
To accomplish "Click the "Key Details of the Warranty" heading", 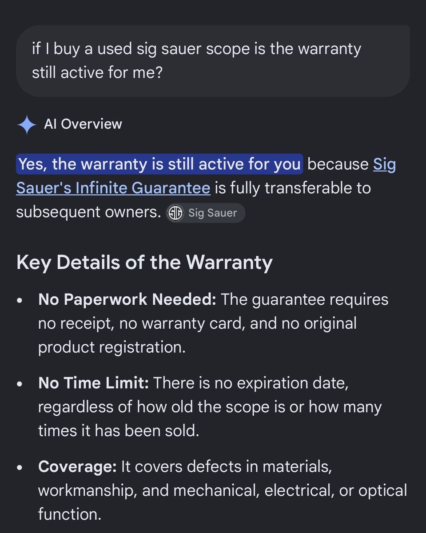I will point(144,263).
